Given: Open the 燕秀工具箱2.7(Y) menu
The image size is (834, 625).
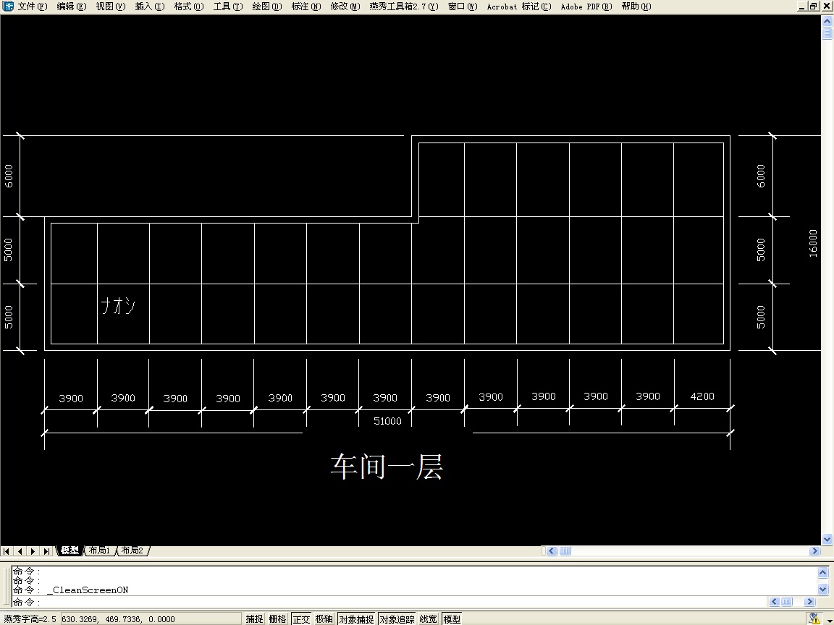Looking at the screenshot, I should pyautogui.click(x=404, y=7).
